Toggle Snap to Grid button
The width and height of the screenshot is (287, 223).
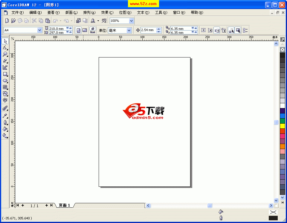pos(203,30)
